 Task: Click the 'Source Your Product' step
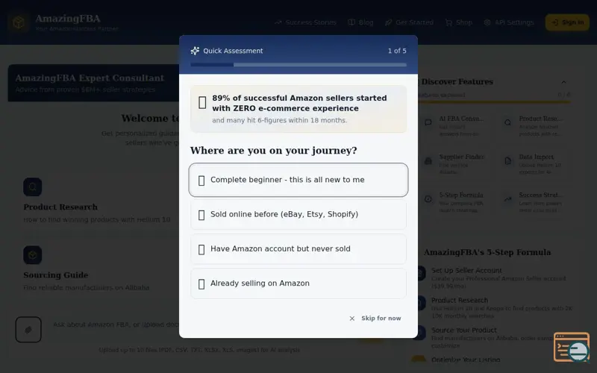pyautogui.click(x=463, y=330)
